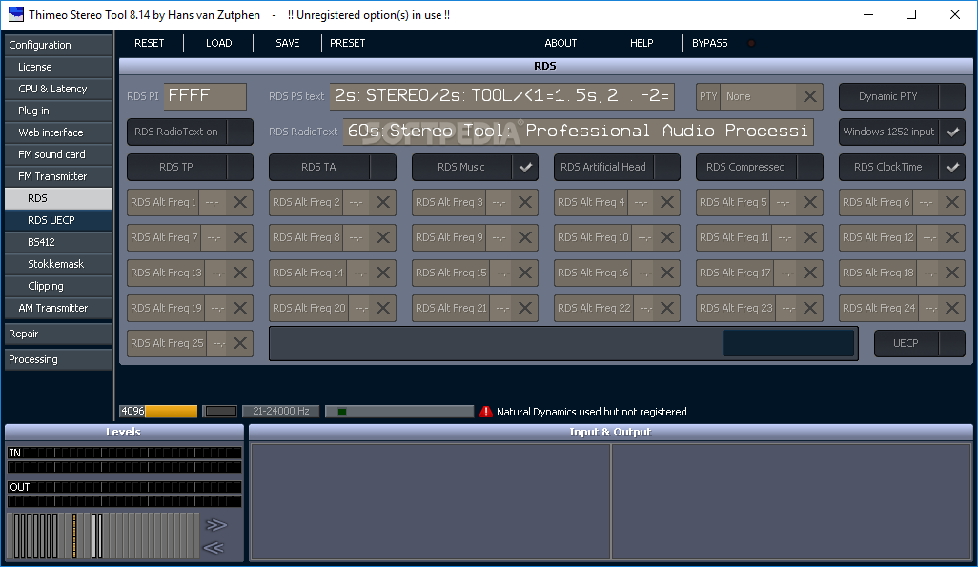Click the RESET button
The width and height of the screenshot is (978, 567).
150,43
